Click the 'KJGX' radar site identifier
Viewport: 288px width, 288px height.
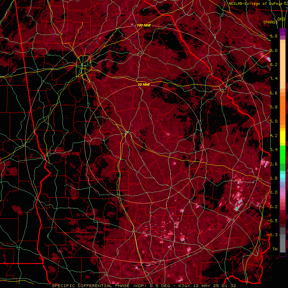click(x=185, y=286)
